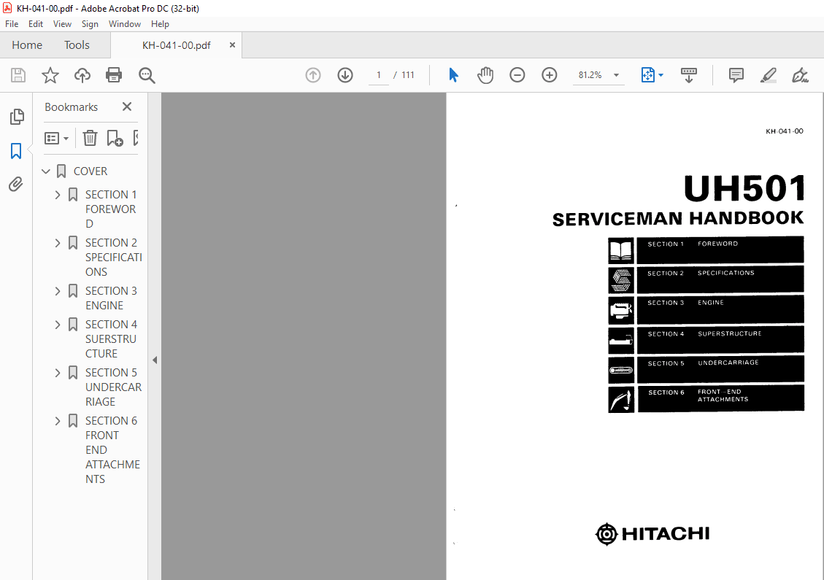This screenshot has height=580, width=824.
Task: Delete the selected bookmark
Action: [x=89, y=138]
